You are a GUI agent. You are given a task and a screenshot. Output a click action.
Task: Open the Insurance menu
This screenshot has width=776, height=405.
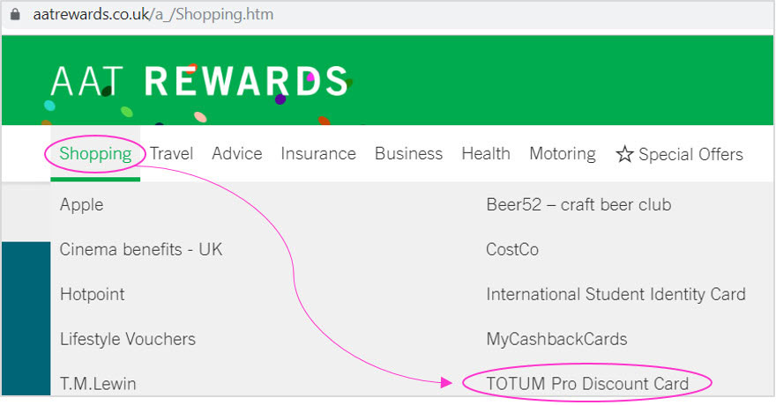tap(318, 153)
